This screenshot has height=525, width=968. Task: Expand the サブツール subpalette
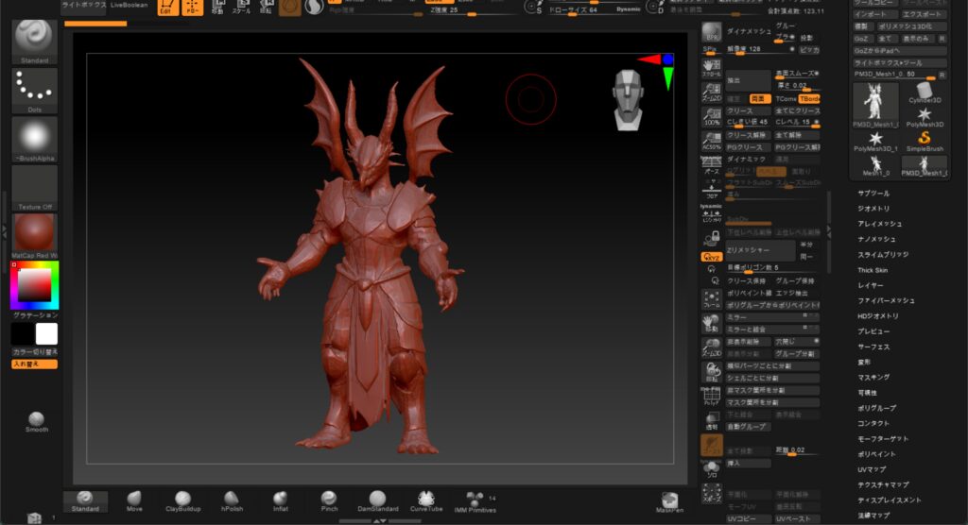pos(873,193)
